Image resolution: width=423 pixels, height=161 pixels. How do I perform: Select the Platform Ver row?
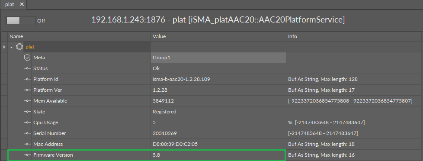coord(215,90)
